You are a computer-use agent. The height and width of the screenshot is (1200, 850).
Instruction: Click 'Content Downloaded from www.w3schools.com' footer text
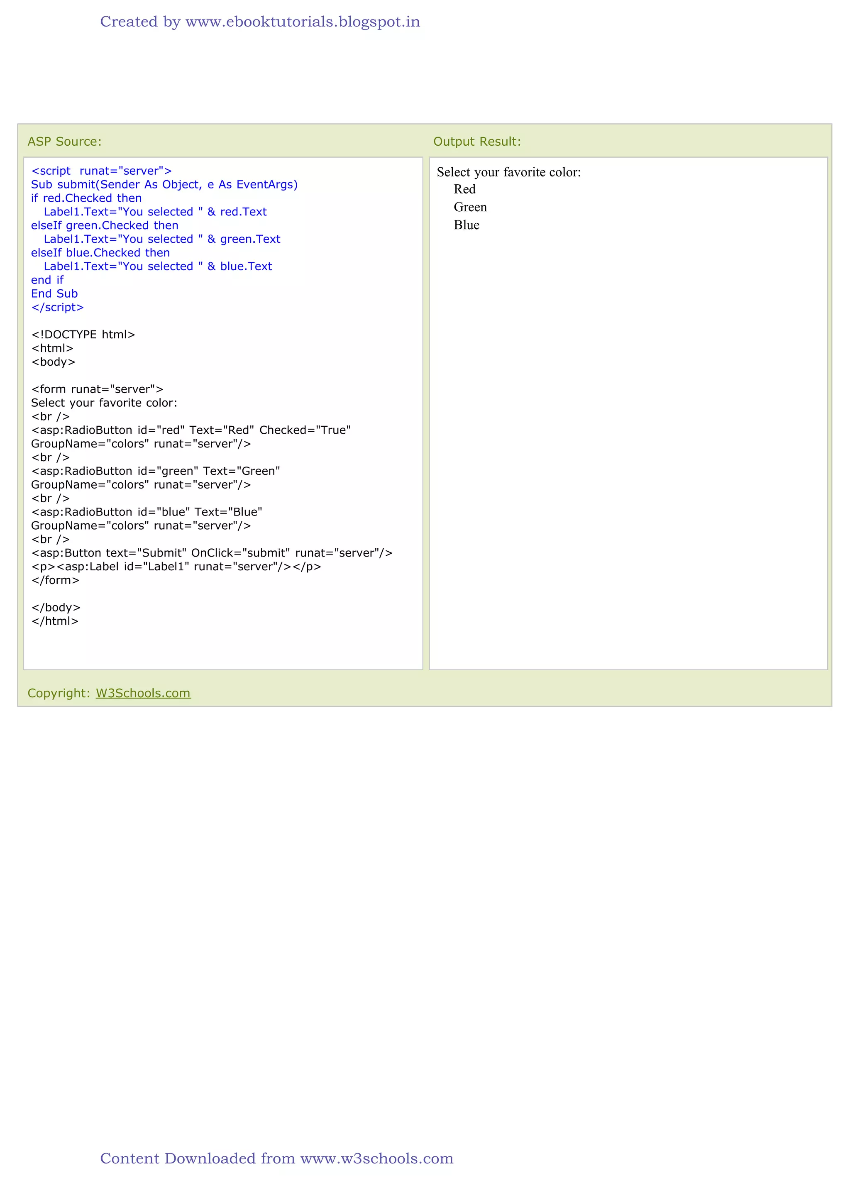(x=277, y=1158)
